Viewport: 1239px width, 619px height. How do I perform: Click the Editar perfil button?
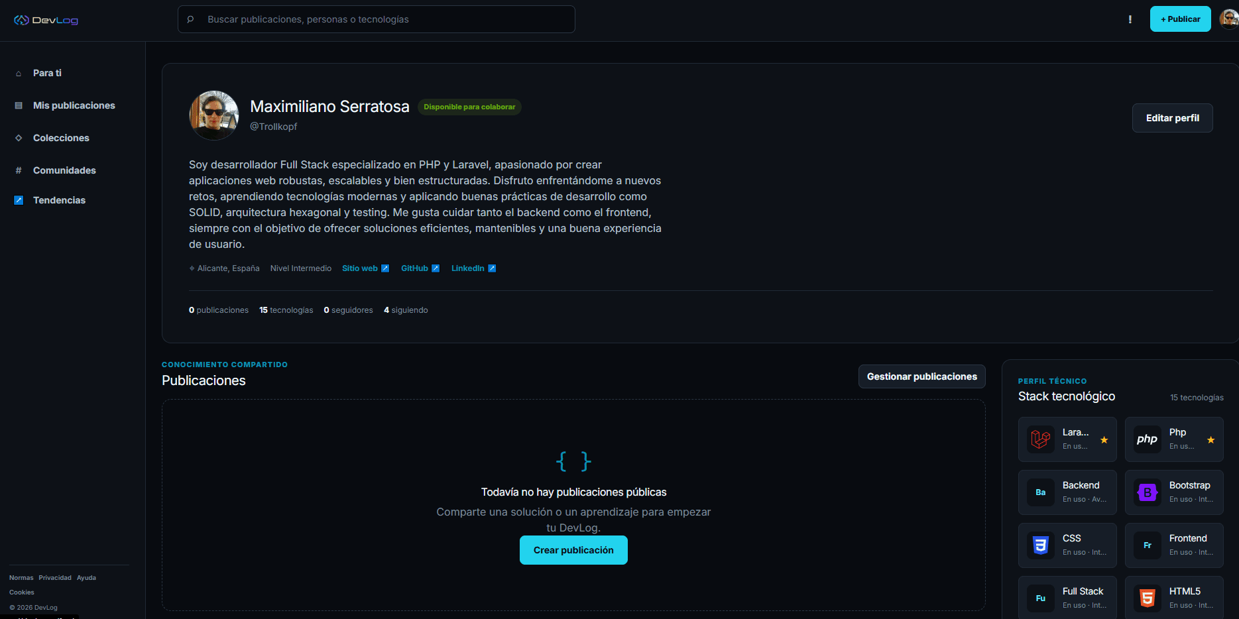coord(1173,118)
